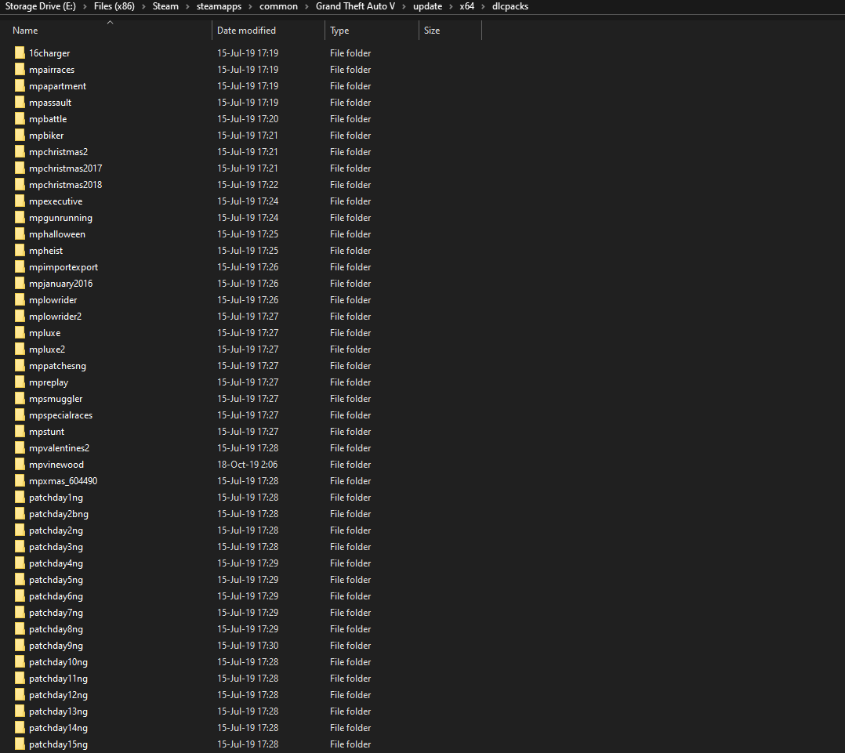Go to the x64 breadcrumb folder
The width and height of the screenshot is (845, 753).
466,6
